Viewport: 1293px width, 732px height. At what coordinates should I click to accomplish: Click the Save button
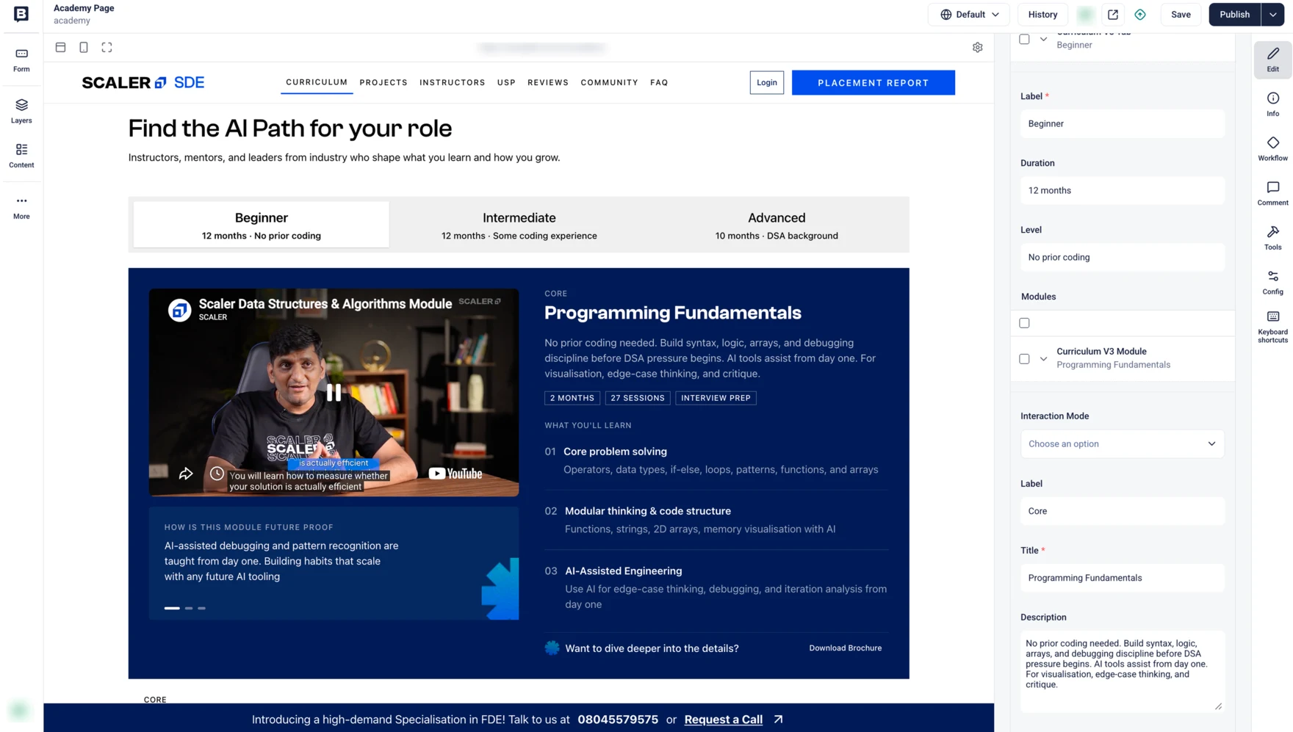point(1181,15)
